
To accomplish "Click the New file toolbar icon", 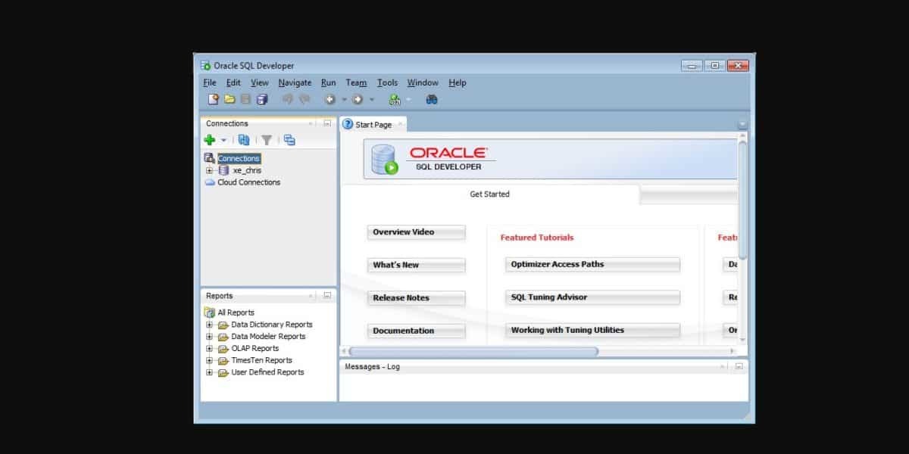I will [214, 99].
